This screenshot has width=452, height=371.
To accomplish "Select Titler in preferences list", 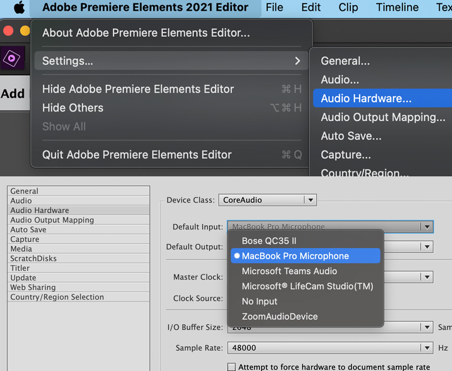I will [x=78, y=268].
